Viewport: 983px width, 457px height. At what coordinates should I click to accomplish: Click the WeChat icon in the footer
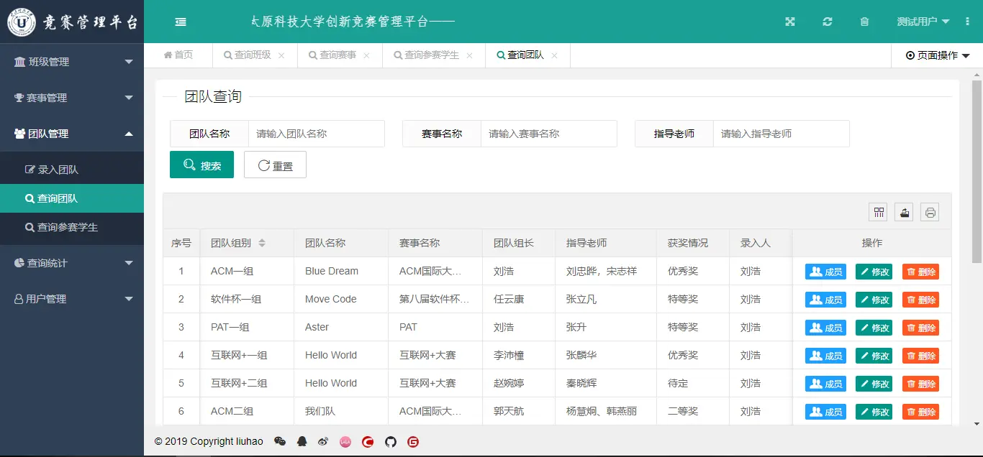[x=280, y=441]
